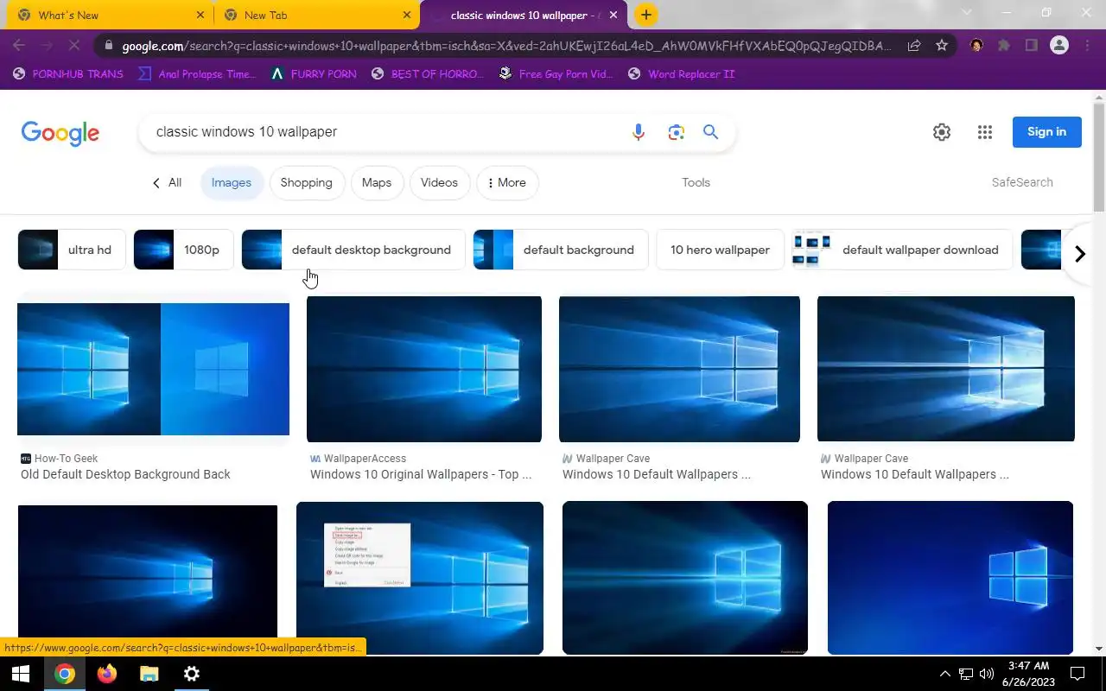Switch to the New Tab tab
1106x691 pixels.
click(x=316, y=16)
